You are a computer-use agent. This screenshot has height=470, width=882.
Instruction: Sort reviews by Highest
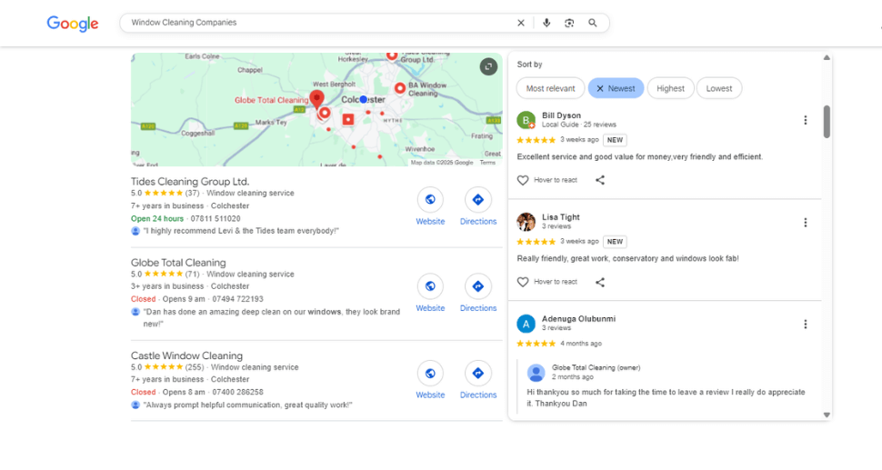click(x=670, y=88)
